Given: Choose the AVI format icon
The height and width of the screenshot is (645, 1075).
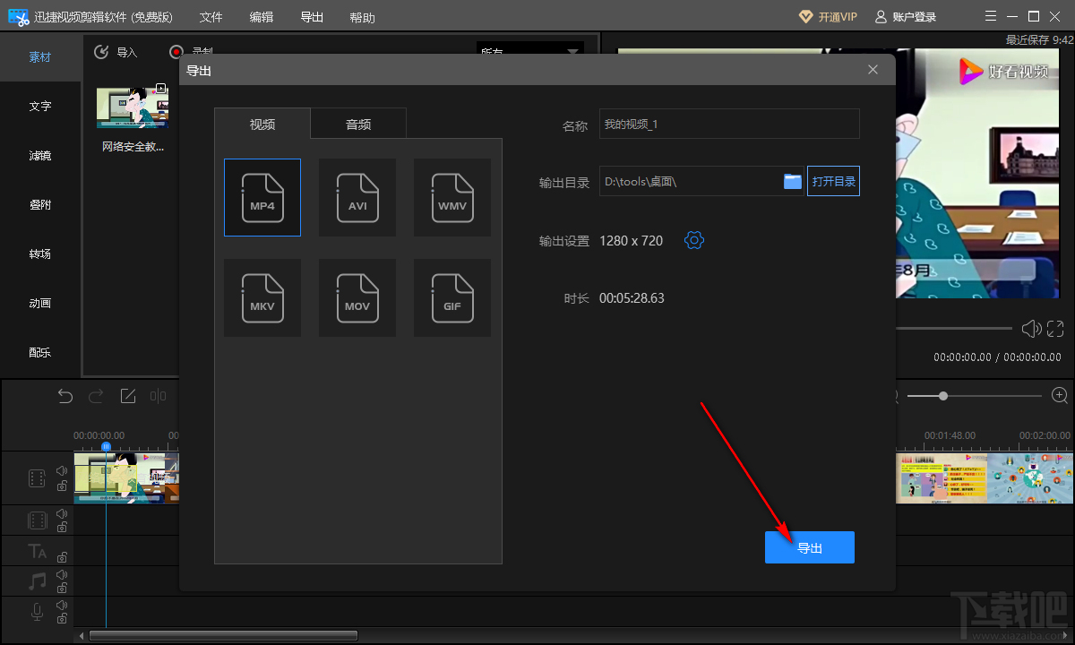Looking at the screenshot, I should 357,197.
